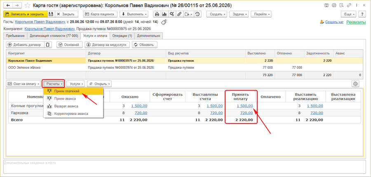Expand the Услуги dropdown
Image resolution: width=371 pixels, height=177 pixels.
76,84
